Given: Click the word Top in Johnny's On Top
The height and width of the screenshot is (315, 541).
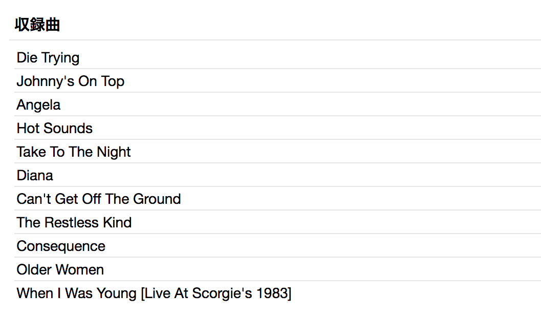Looking at the screenshot, I should point(113,81).
